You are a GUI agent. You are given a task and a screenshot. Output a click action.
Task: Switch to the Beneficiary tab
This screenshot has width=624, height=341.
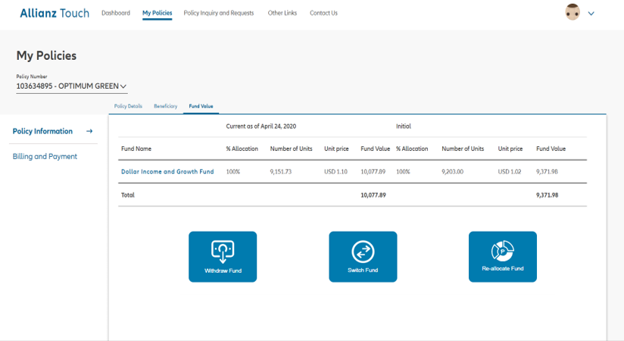tap(165, 106)
